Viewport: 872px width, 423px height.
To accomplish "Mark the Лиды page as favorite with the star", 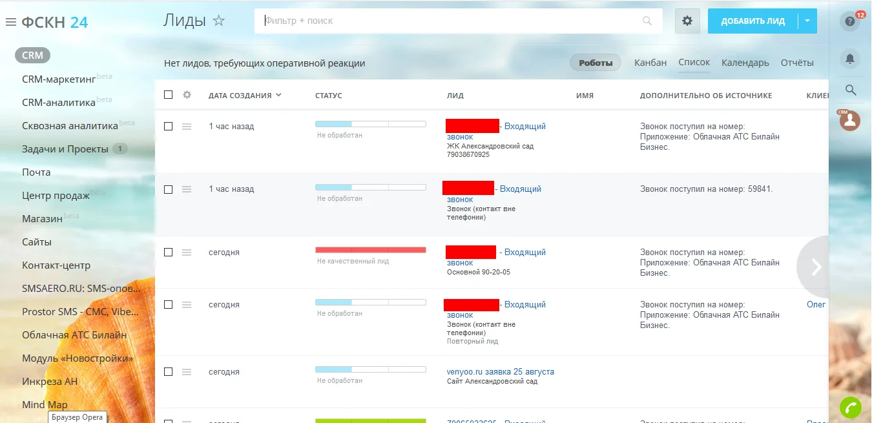I will click(219, 21).
